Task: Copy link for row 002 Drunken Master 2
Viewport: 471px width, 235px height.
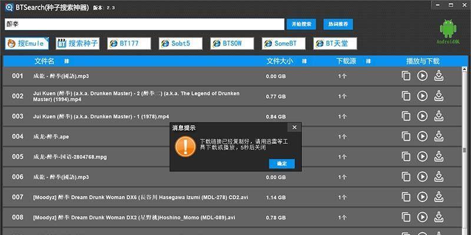Action: (406, 96)
